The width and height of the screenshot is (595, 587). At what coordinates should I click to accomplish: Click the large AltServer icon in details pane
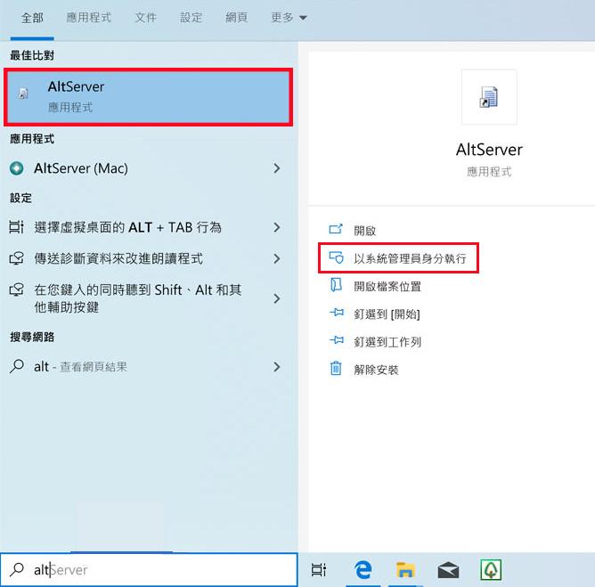tap(489, 97)
